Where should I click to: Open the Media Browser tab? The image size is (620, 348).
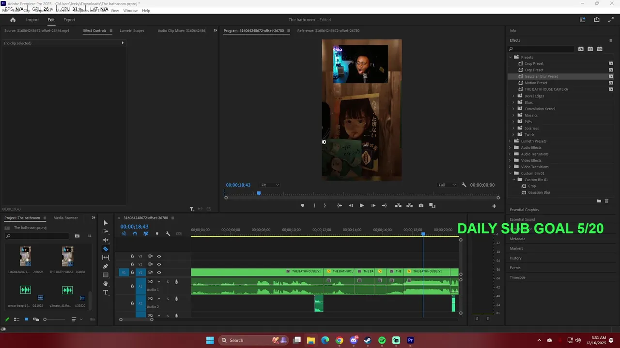pyautogui.click(x=65, y=218)
